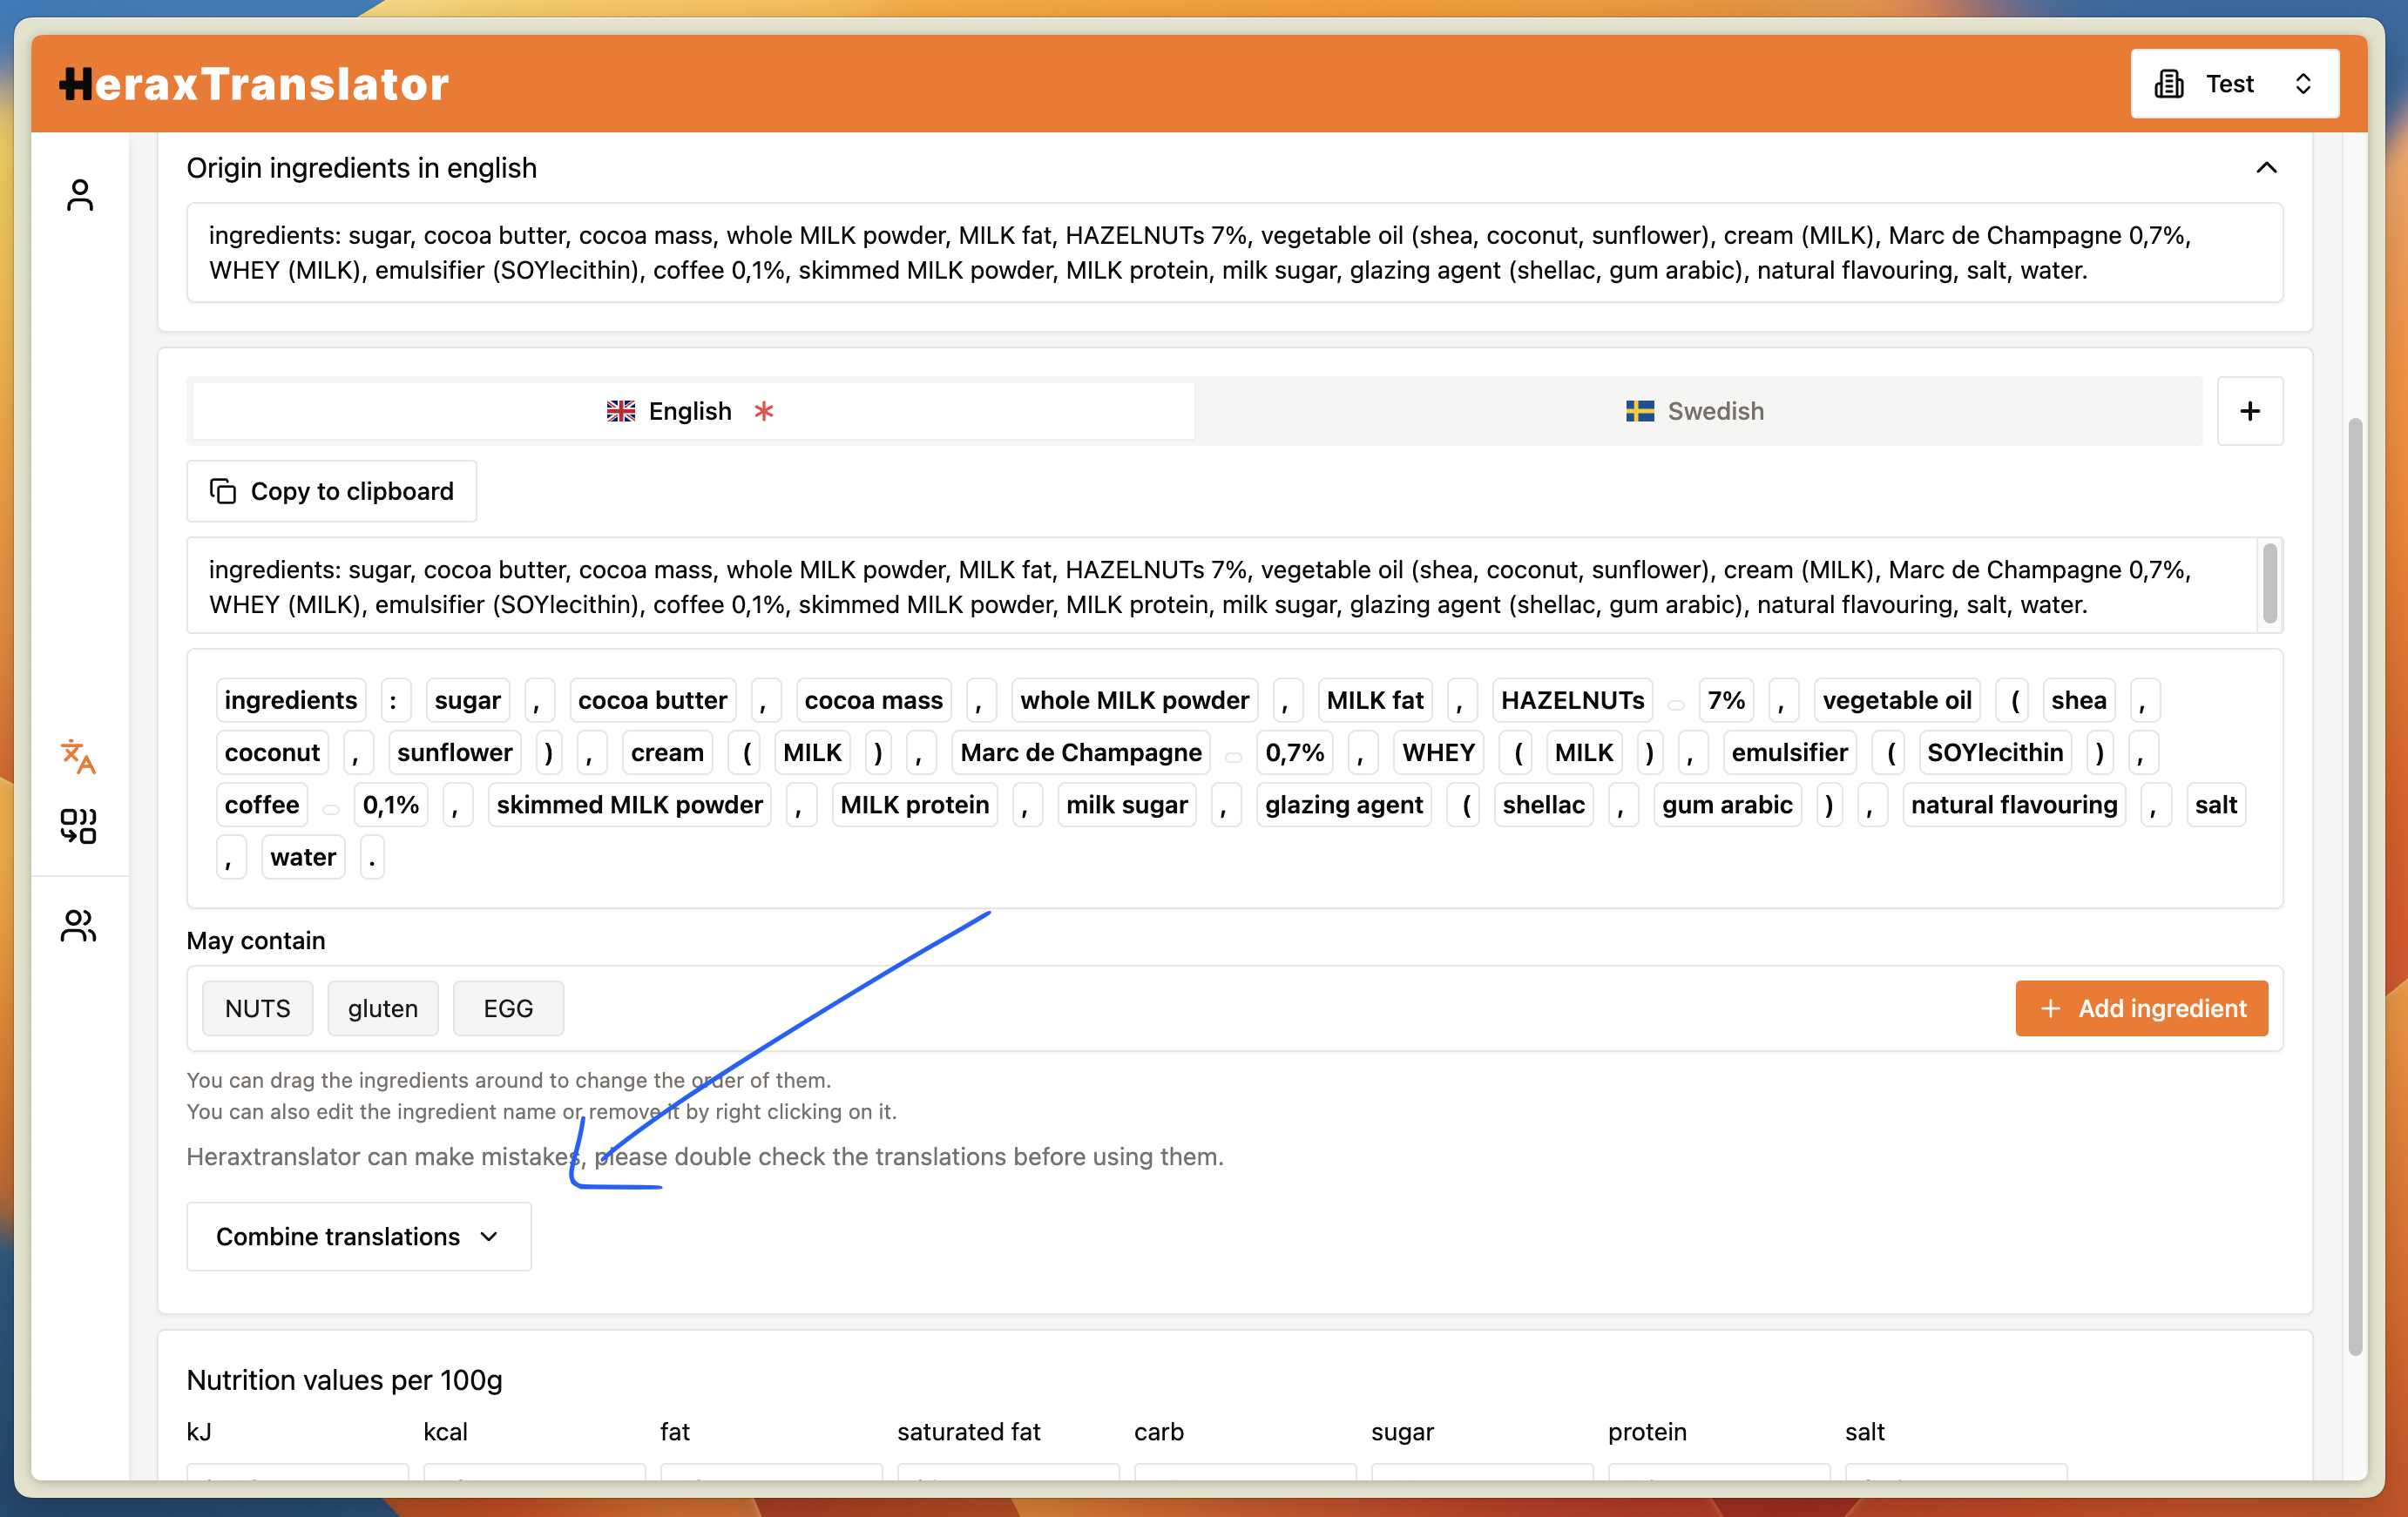This screenshot has width=2408, height=1517.
Task: Click the plus button to add language
Action: [2250, 411]
